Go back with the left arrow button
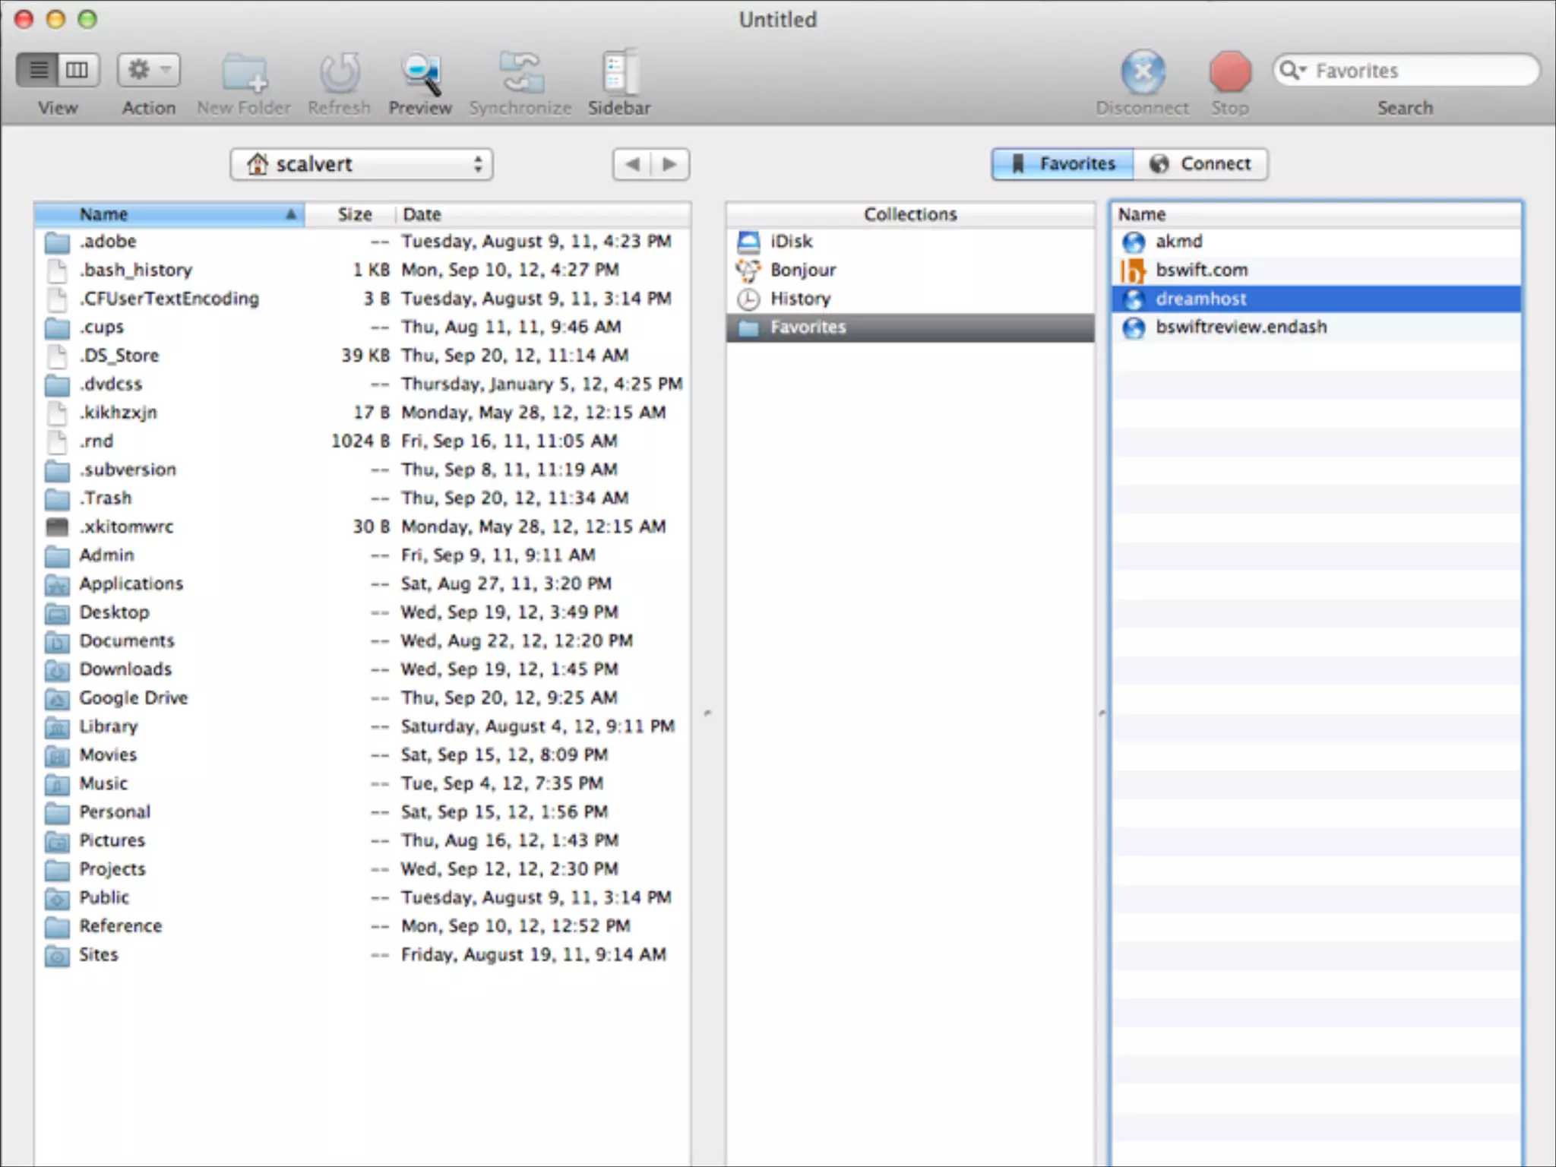Image resolution: width=1556 pixels, height=1167 pixels. (x=632, y=164)
